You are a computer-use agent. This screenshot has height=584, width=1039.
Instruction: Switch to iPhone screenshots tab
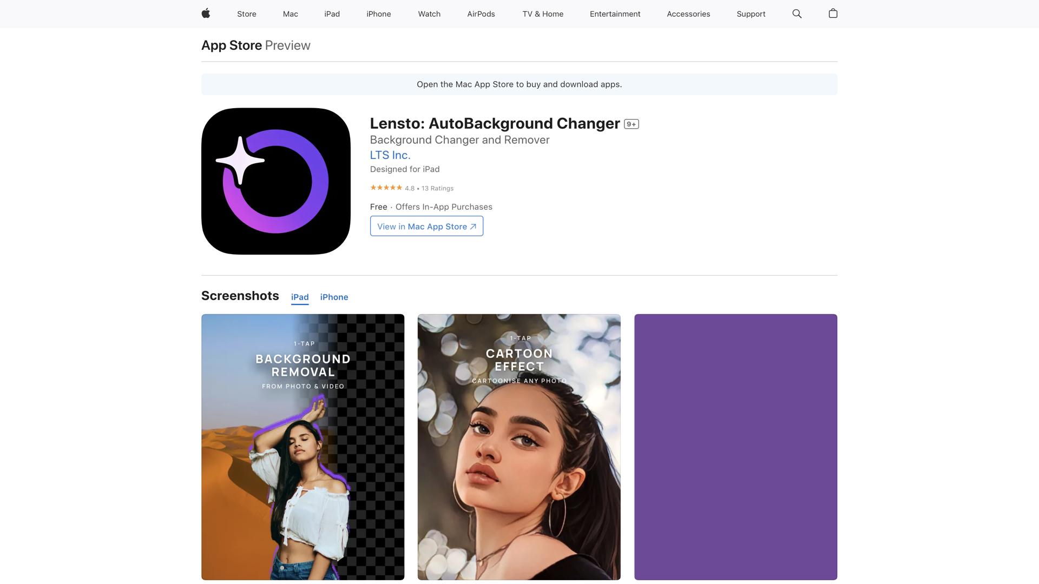pyautogui.click(x=334, y=297)
